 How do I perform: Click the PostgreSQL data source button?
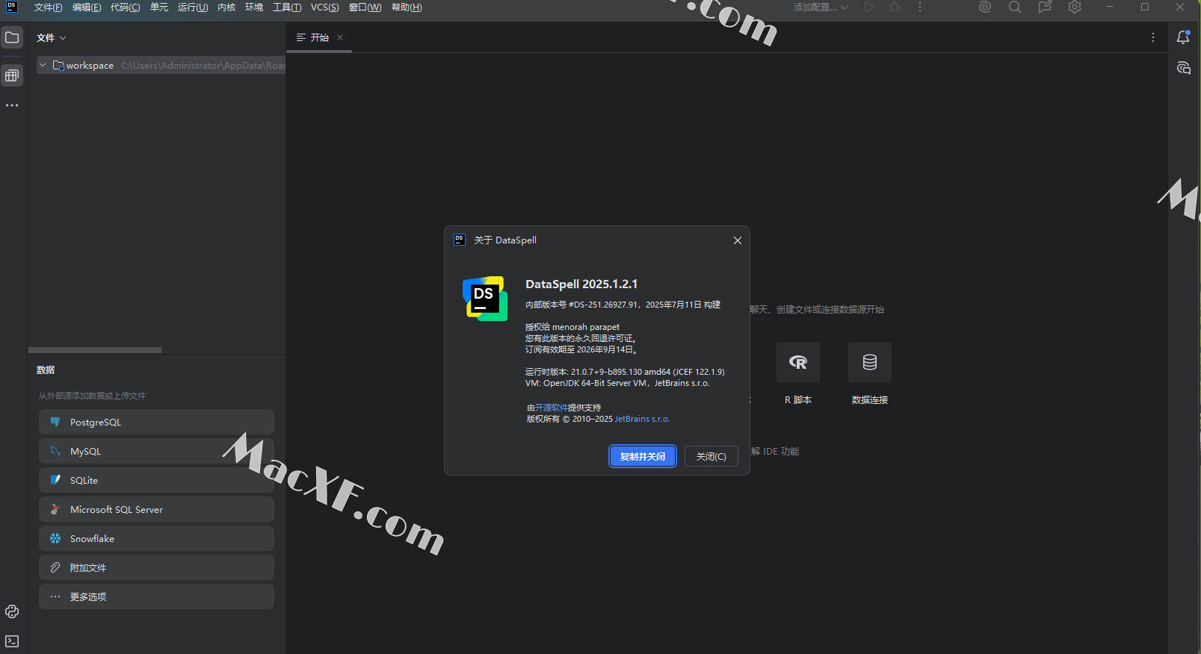point(156,422)
